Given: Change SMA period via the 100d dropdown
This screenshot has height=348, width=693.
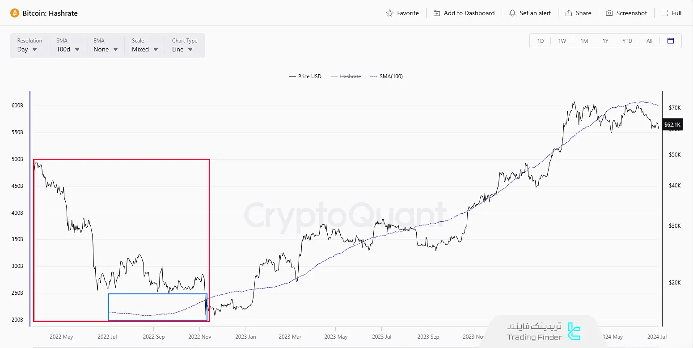Looking at the screenshot, I should click(67, 49).
